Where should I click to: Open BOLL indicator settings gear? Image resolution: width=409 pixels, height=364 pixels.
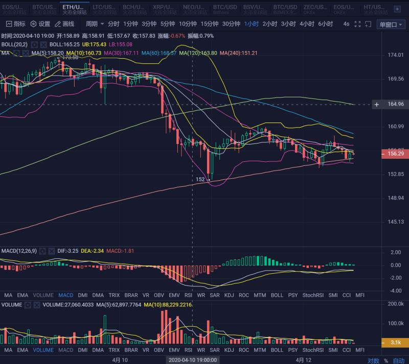34,44
